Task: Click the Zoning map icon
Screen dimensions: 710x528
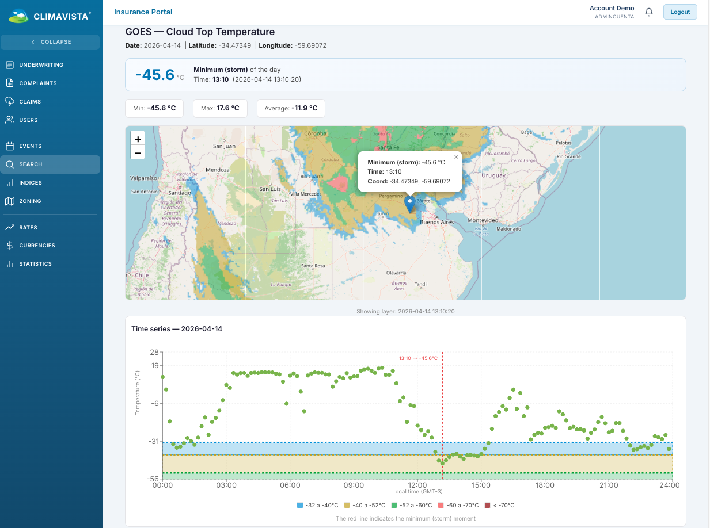Action: pos(10,201)
